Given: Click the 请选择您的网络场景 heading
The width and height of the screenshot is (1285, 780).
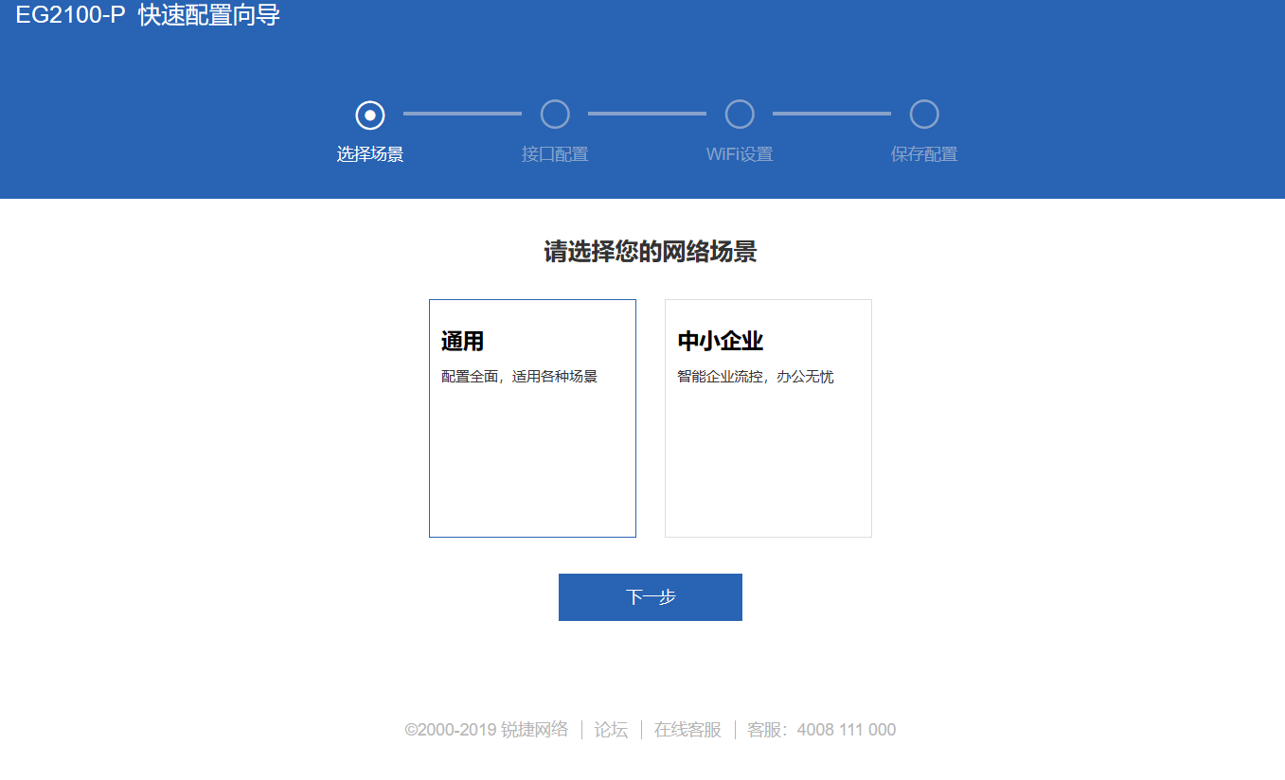Looking at the screenshot, I should click(650, 252).
